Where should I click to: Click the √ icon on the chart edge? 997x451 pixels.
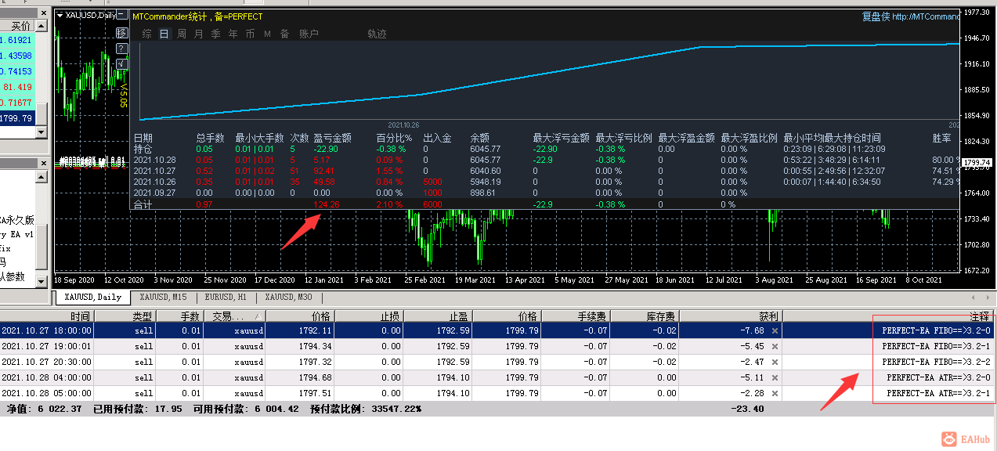coord(121,63)
